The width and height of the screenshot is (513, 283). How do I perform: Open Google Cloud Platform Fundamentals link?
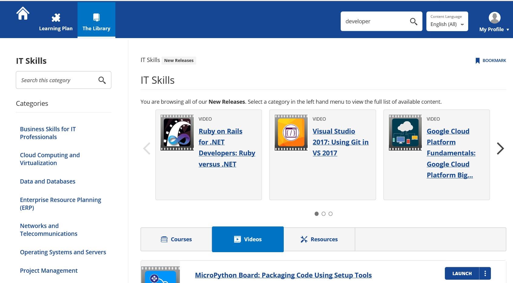[451, 153]
